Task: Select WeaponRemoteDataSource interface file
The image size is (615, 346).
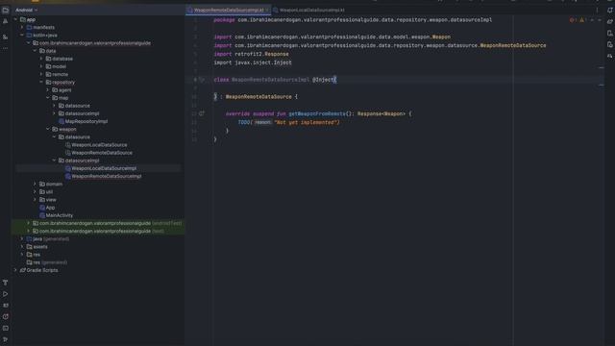Action: tap(98, 153)
